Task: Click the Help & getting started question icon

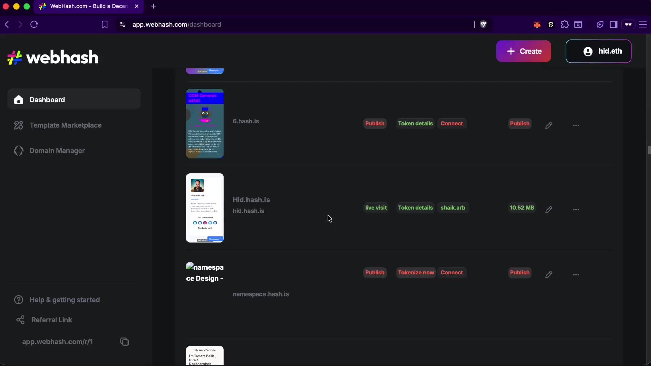Action: 19,300
